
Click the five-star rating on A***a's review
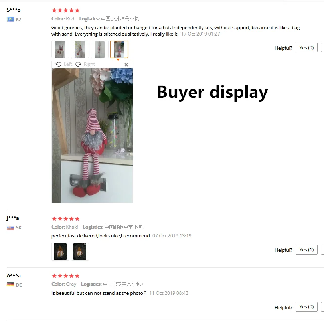click(66, 276)
